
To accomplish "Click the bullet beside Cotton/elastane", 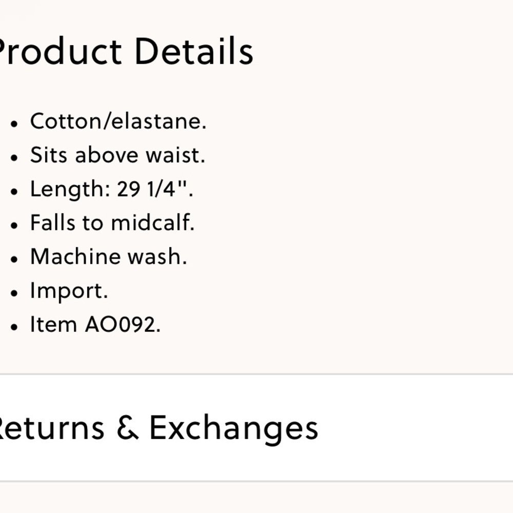I will coord(14,124).
